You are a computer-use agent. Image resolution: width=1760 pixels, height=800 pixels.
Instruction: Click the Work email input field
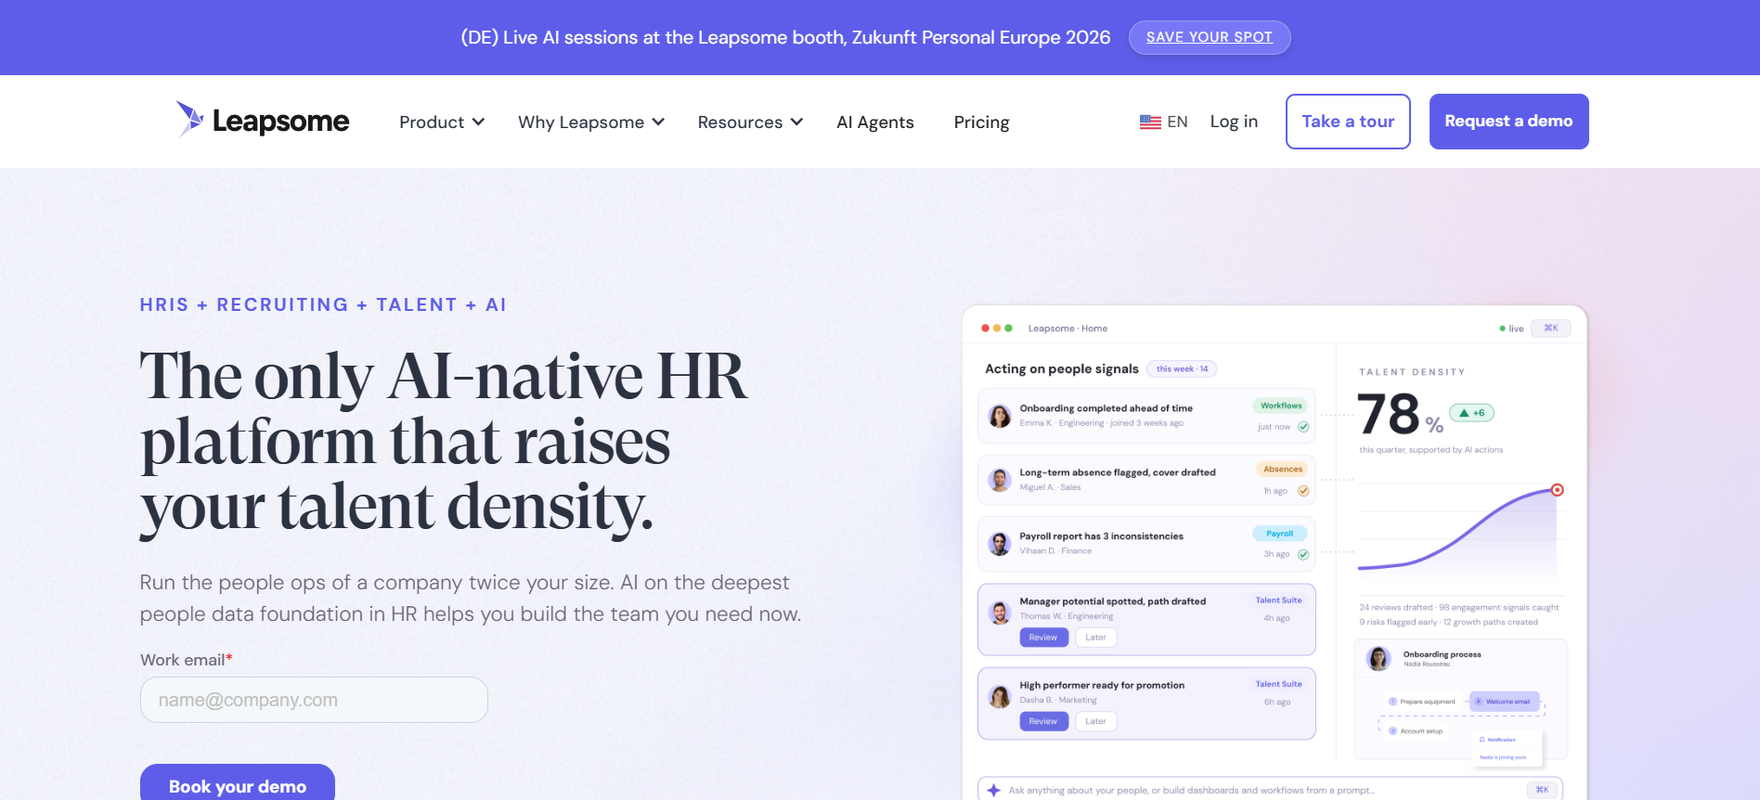pos(314,700)
